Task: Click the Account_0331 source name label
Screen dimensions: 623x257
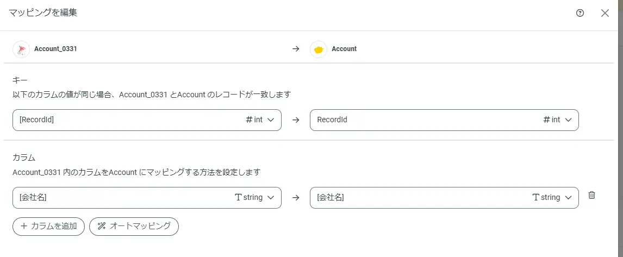Action: [x=55, y=49]
